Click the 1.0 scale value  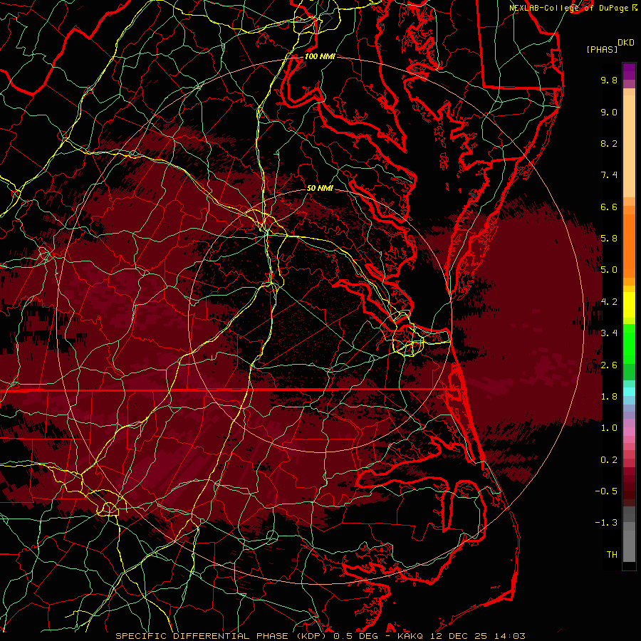tap(609, 428)
